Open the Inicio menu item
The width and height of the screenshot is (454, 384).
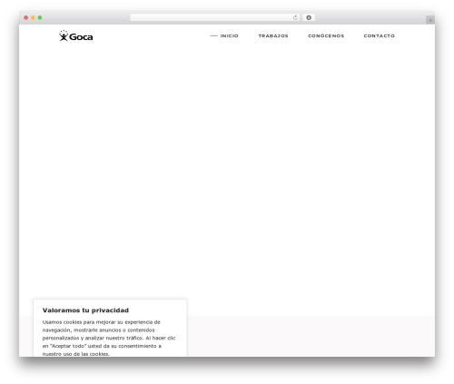[x=229, y=35]
